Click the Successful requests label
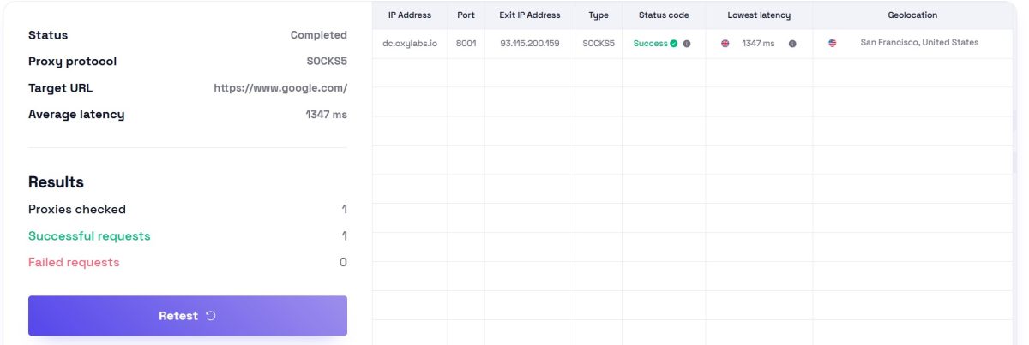The image size is (1029, 345). [89, 236]
